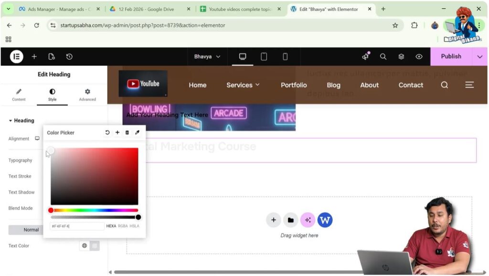Toggle preview changes eye icon

coord(419,56)
